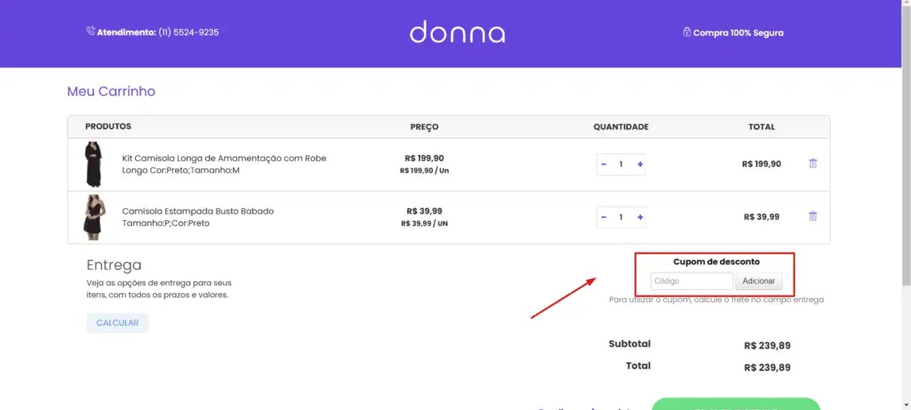
Task: Click the quantity field of Camisola Estampada
Action: [x=621, y=217]
